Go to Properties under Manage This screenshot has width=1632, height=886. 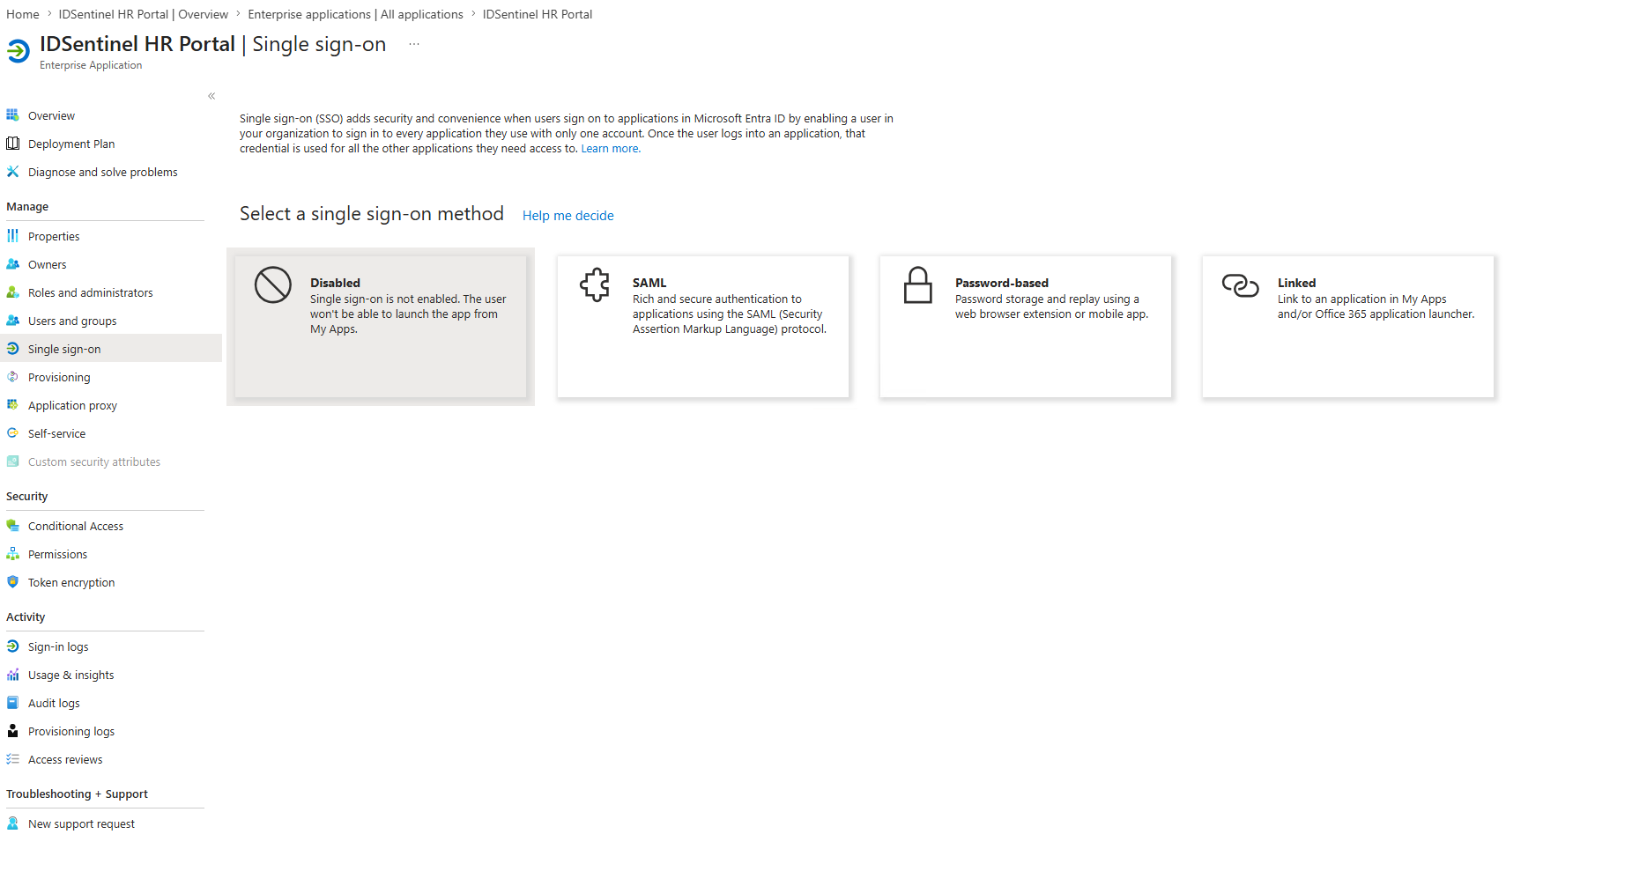pyautogui.click(x=54, y=236)
